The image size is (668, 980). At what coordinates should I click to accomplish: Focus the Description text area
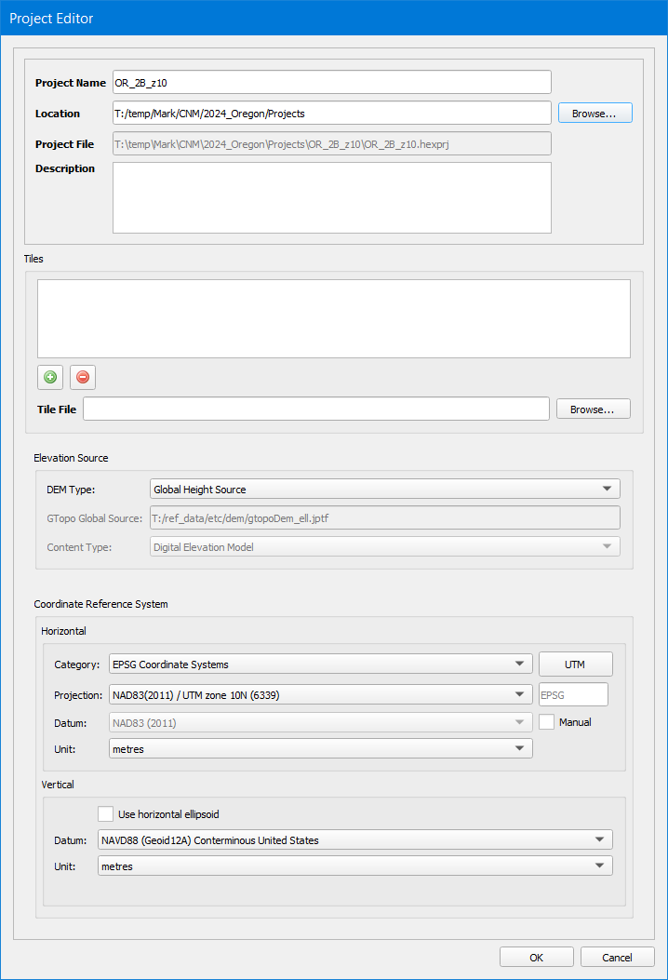pyautogui.click(x=331, y=197)
